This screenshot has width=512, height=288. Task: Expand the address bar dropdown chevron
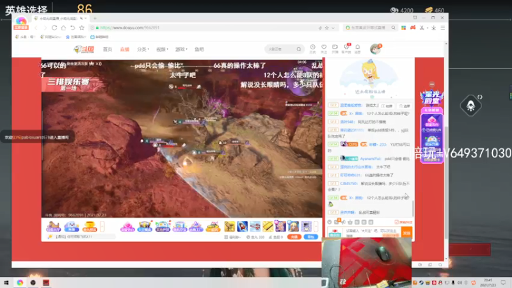click(333, 28)
